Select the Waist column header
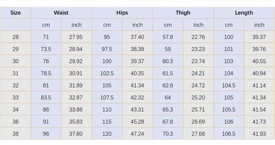 tap(61, 13)
